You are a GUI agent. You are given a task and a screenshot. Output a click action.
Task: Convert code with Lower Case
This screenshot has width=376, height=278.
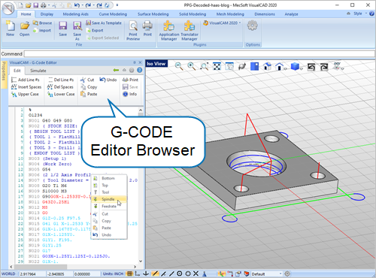tap(61, 94)
